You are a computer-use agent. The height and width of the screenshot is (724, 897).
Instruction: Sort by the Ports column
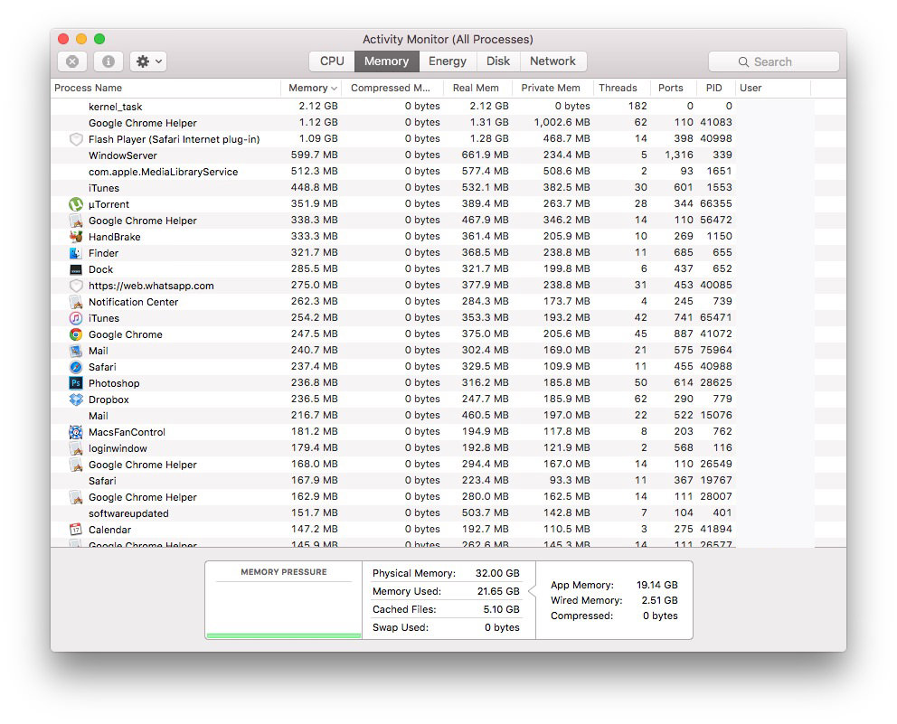click(674, 88)
